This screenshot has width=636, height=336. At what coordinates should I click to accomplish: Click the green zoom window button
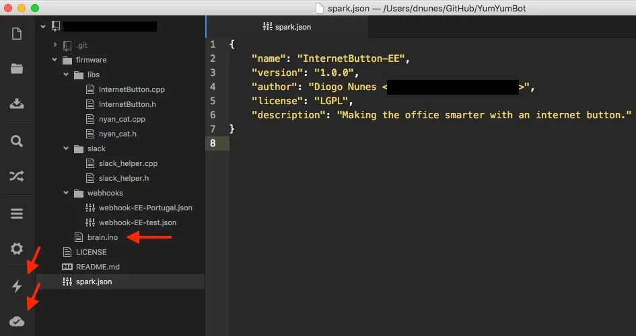(35, 7)
